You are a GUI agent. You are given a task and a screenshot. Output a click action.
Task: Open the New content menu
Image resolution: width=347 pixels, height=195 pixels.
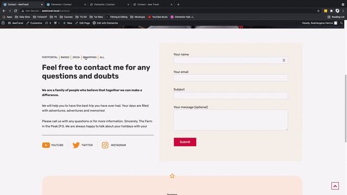tap(67, 23)
